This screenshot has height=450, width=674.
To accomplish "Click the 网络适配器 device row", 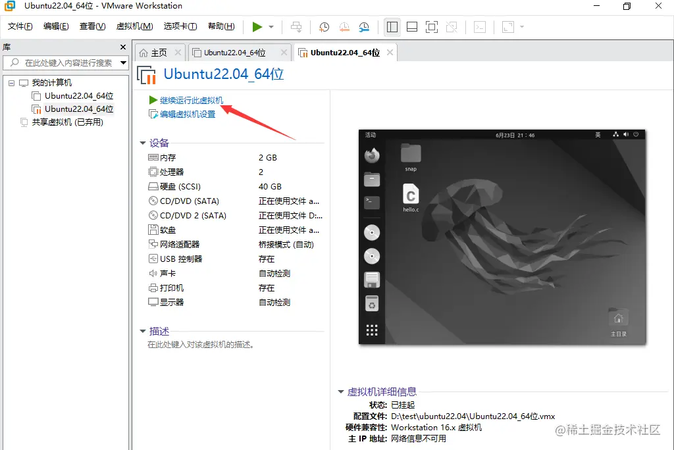I will coord(236,245).
